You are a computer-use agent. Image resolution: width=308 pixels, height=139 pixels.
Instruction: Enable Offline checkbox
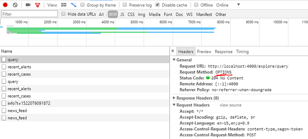196,5
